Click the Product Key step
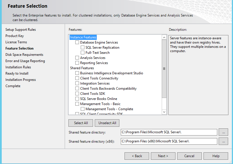The image size is (233, 164). pyautogui.click(x=15, y=36)
